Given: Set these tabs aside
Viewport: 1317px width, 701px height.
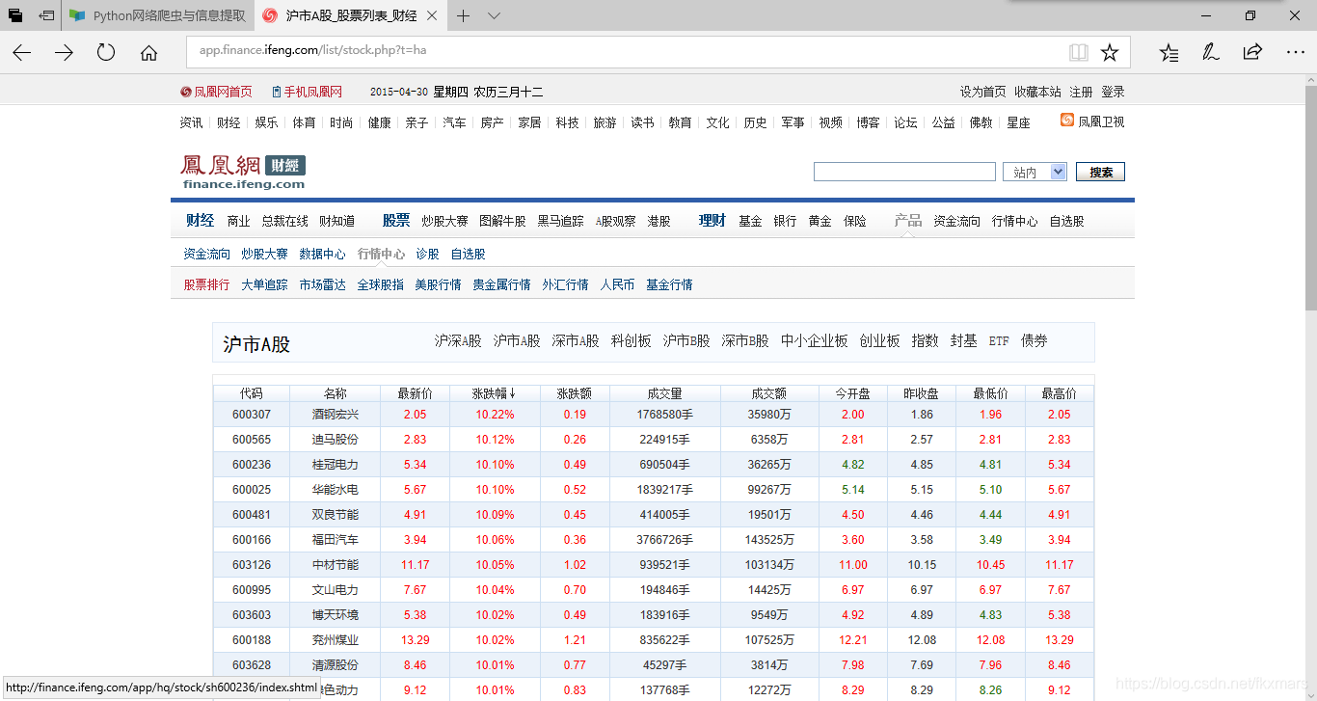Looking at the screenshot, I should pos(45,15).
